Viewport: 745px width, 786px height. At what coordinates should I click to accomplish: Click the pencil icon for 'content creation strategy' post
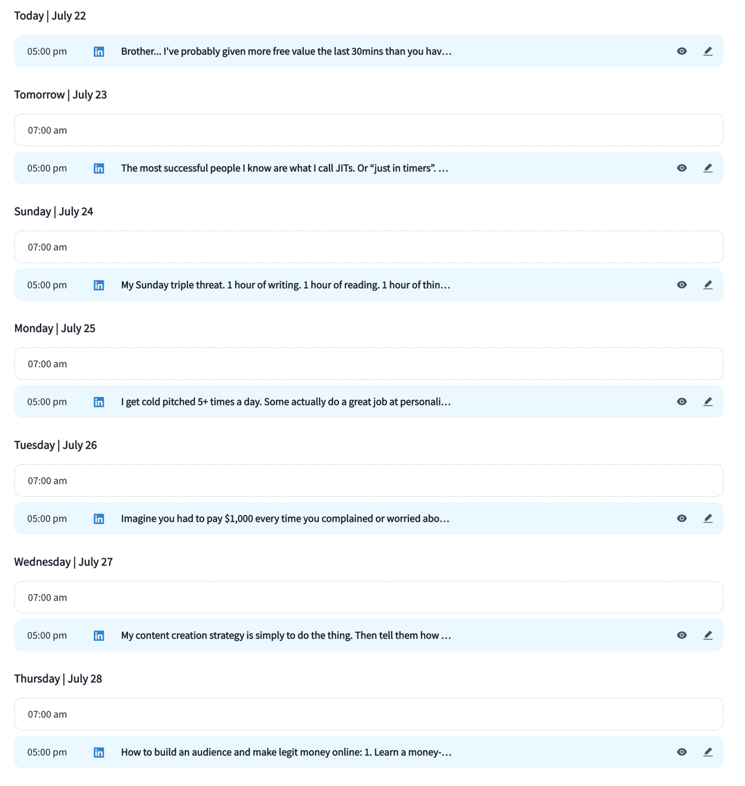point(708,635)
